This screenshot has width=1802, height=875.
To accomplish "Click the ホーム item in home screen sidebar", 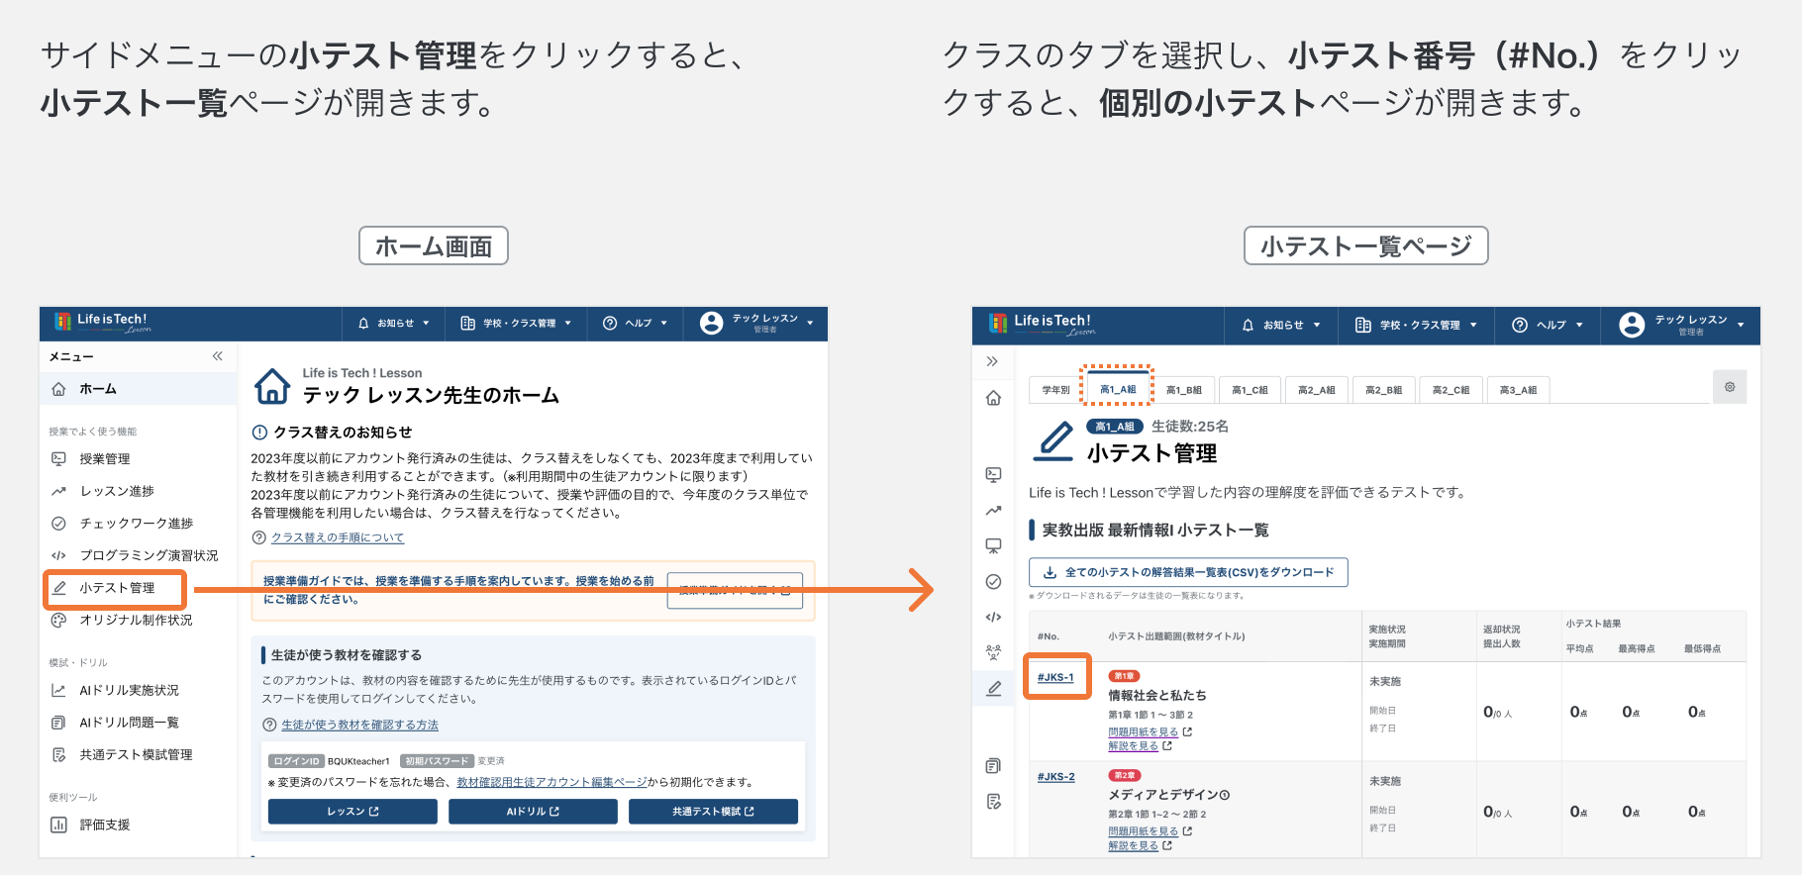I will click(139, 389).
